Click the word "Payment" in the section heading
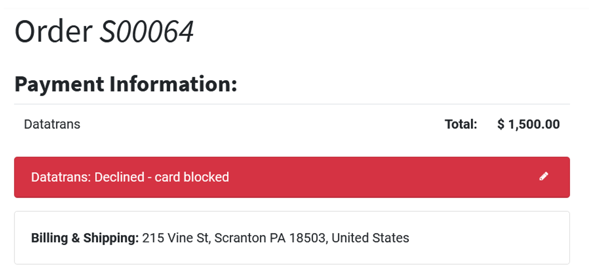 (x=59, y=84)
